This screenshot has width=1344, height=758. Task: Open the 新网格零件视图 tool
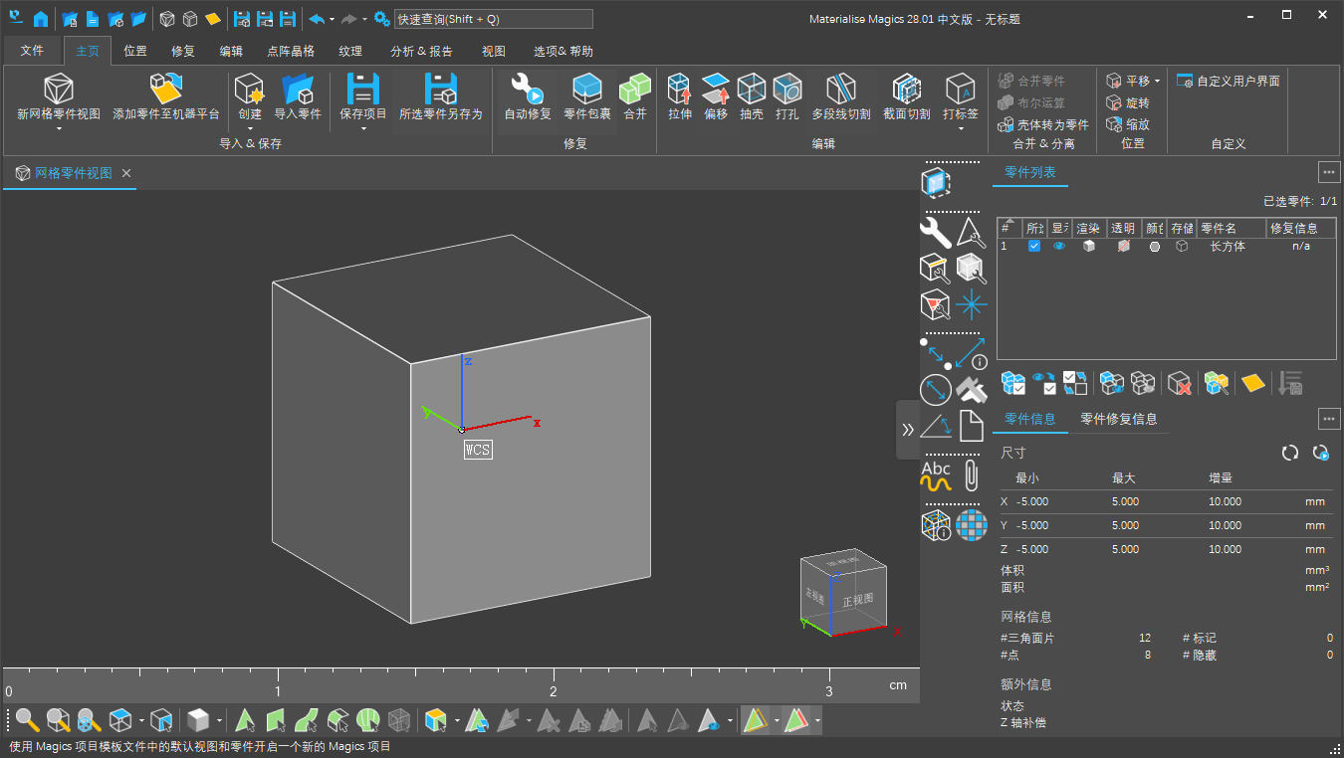(x=59, y=96)
